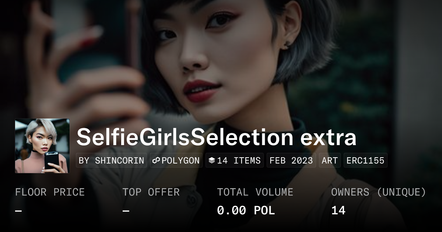The height and width of the screenshot is (232, 442).
Task: Select the POLYGON chain badge text
Action: (x=180, y=161)
